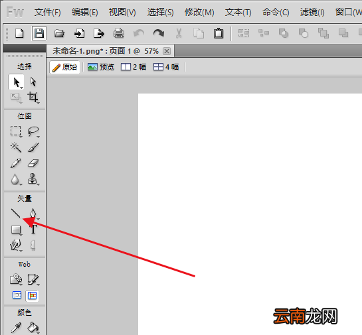Select the Pencil tool

coord(16,163)
